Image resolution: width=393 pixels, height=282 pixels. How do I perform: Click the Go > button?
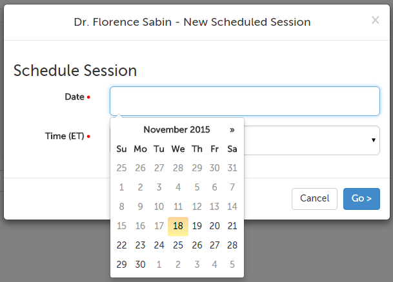361,198
